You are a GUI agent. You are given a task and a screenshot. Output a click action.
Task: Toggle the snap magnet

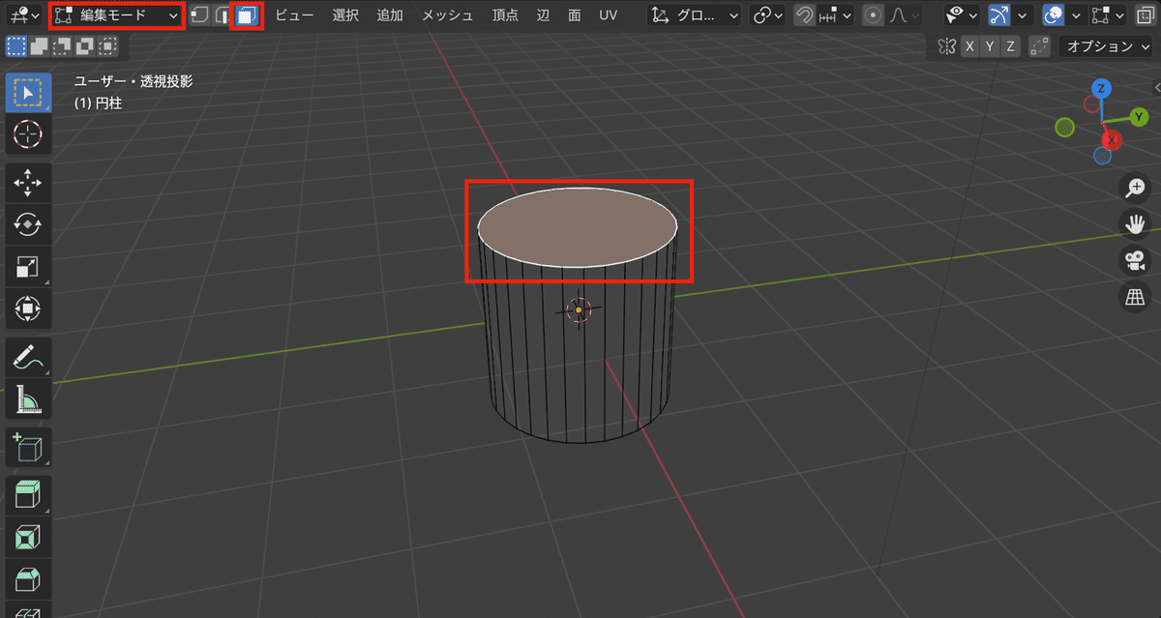(x=804, y=15)
